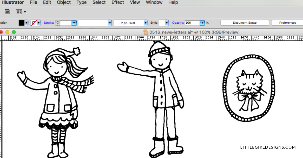The height and width of the screenshot is (158, 303).
Task: Open the Illustrator application menu
Action: click(13, 3)
